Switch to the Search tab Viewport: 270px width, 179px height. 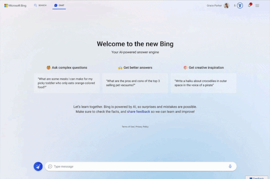point(40,5)
